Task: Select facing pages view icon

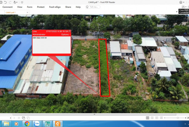Action: pos(157,118)
